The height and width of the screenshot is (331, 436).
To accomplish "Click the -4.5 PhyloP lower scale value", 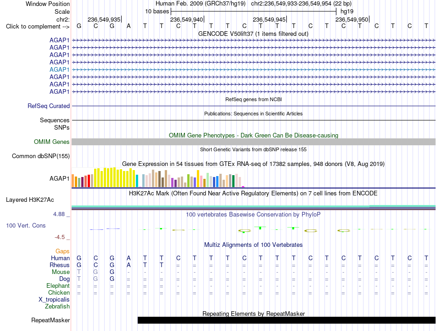I will tap(60, 237).
